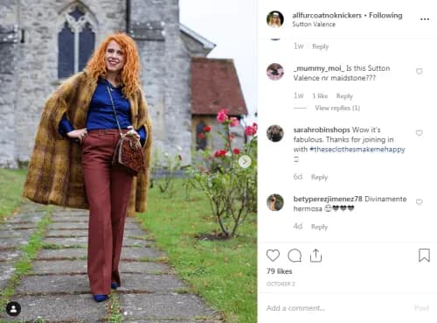
Task: Open #theseclothesmakemehappy hashtag
Action: click(357, 150)
